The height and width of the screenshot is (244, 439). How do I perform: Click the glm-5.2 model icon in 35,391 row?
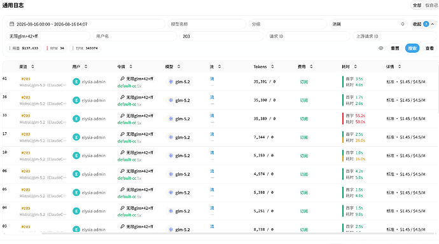[x=171, y=81]
